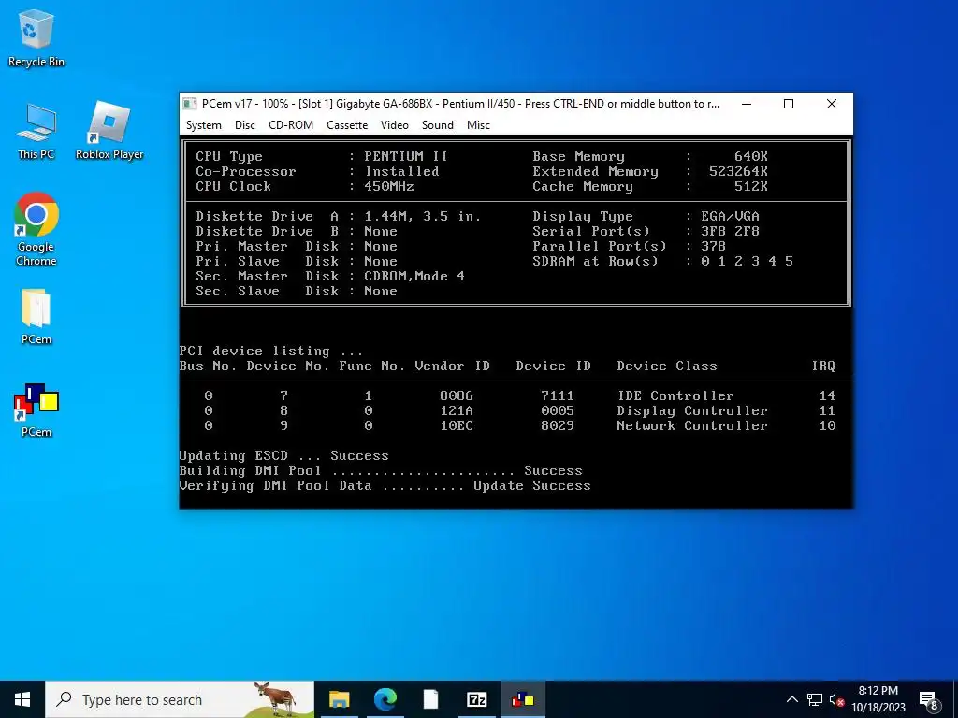Click the muted volume tray icon
This screenshot has width=958, height=718.
click(836, 700)
